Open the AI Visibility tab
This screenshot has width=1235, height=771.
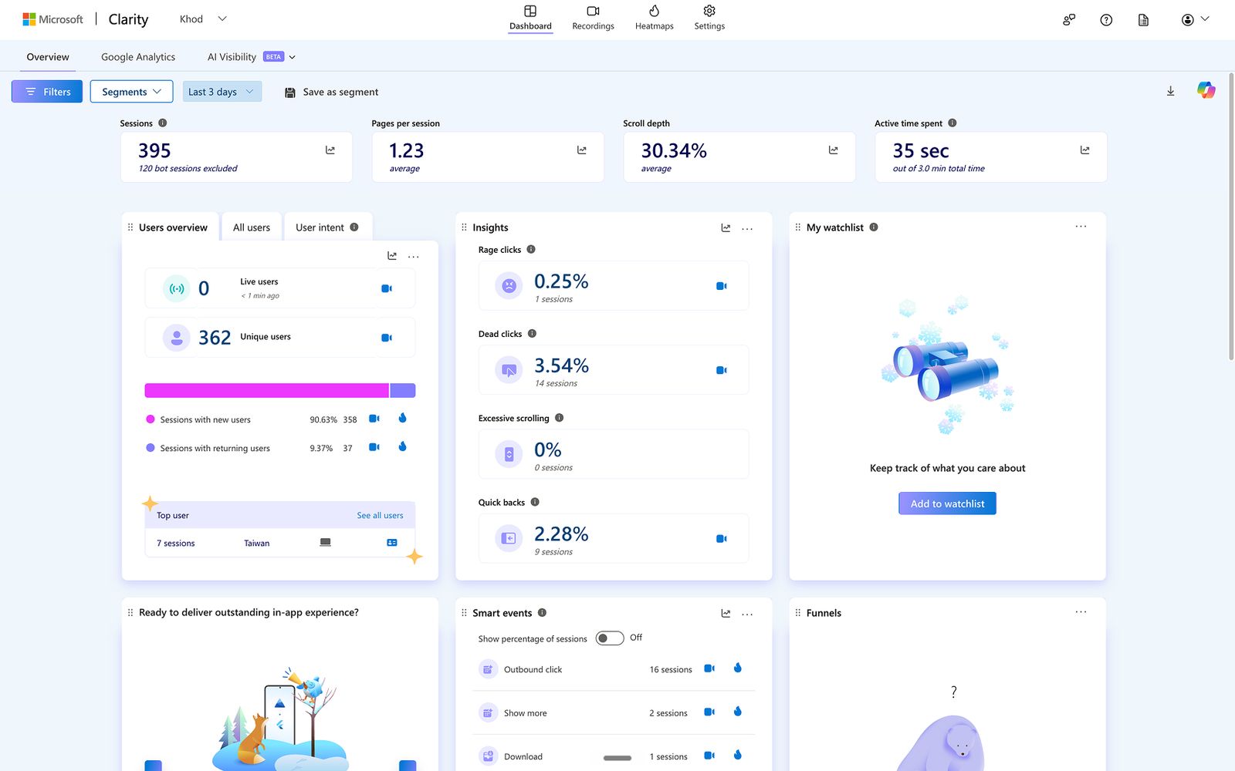tap(232, 57)
